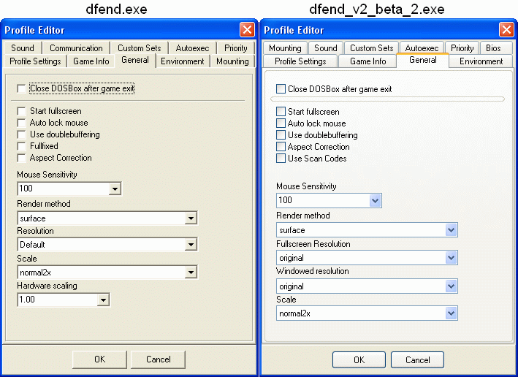The height and width of the screenshot is (377, 518).
Task: Select General tab in right beta window
Action: click(423, 61)
